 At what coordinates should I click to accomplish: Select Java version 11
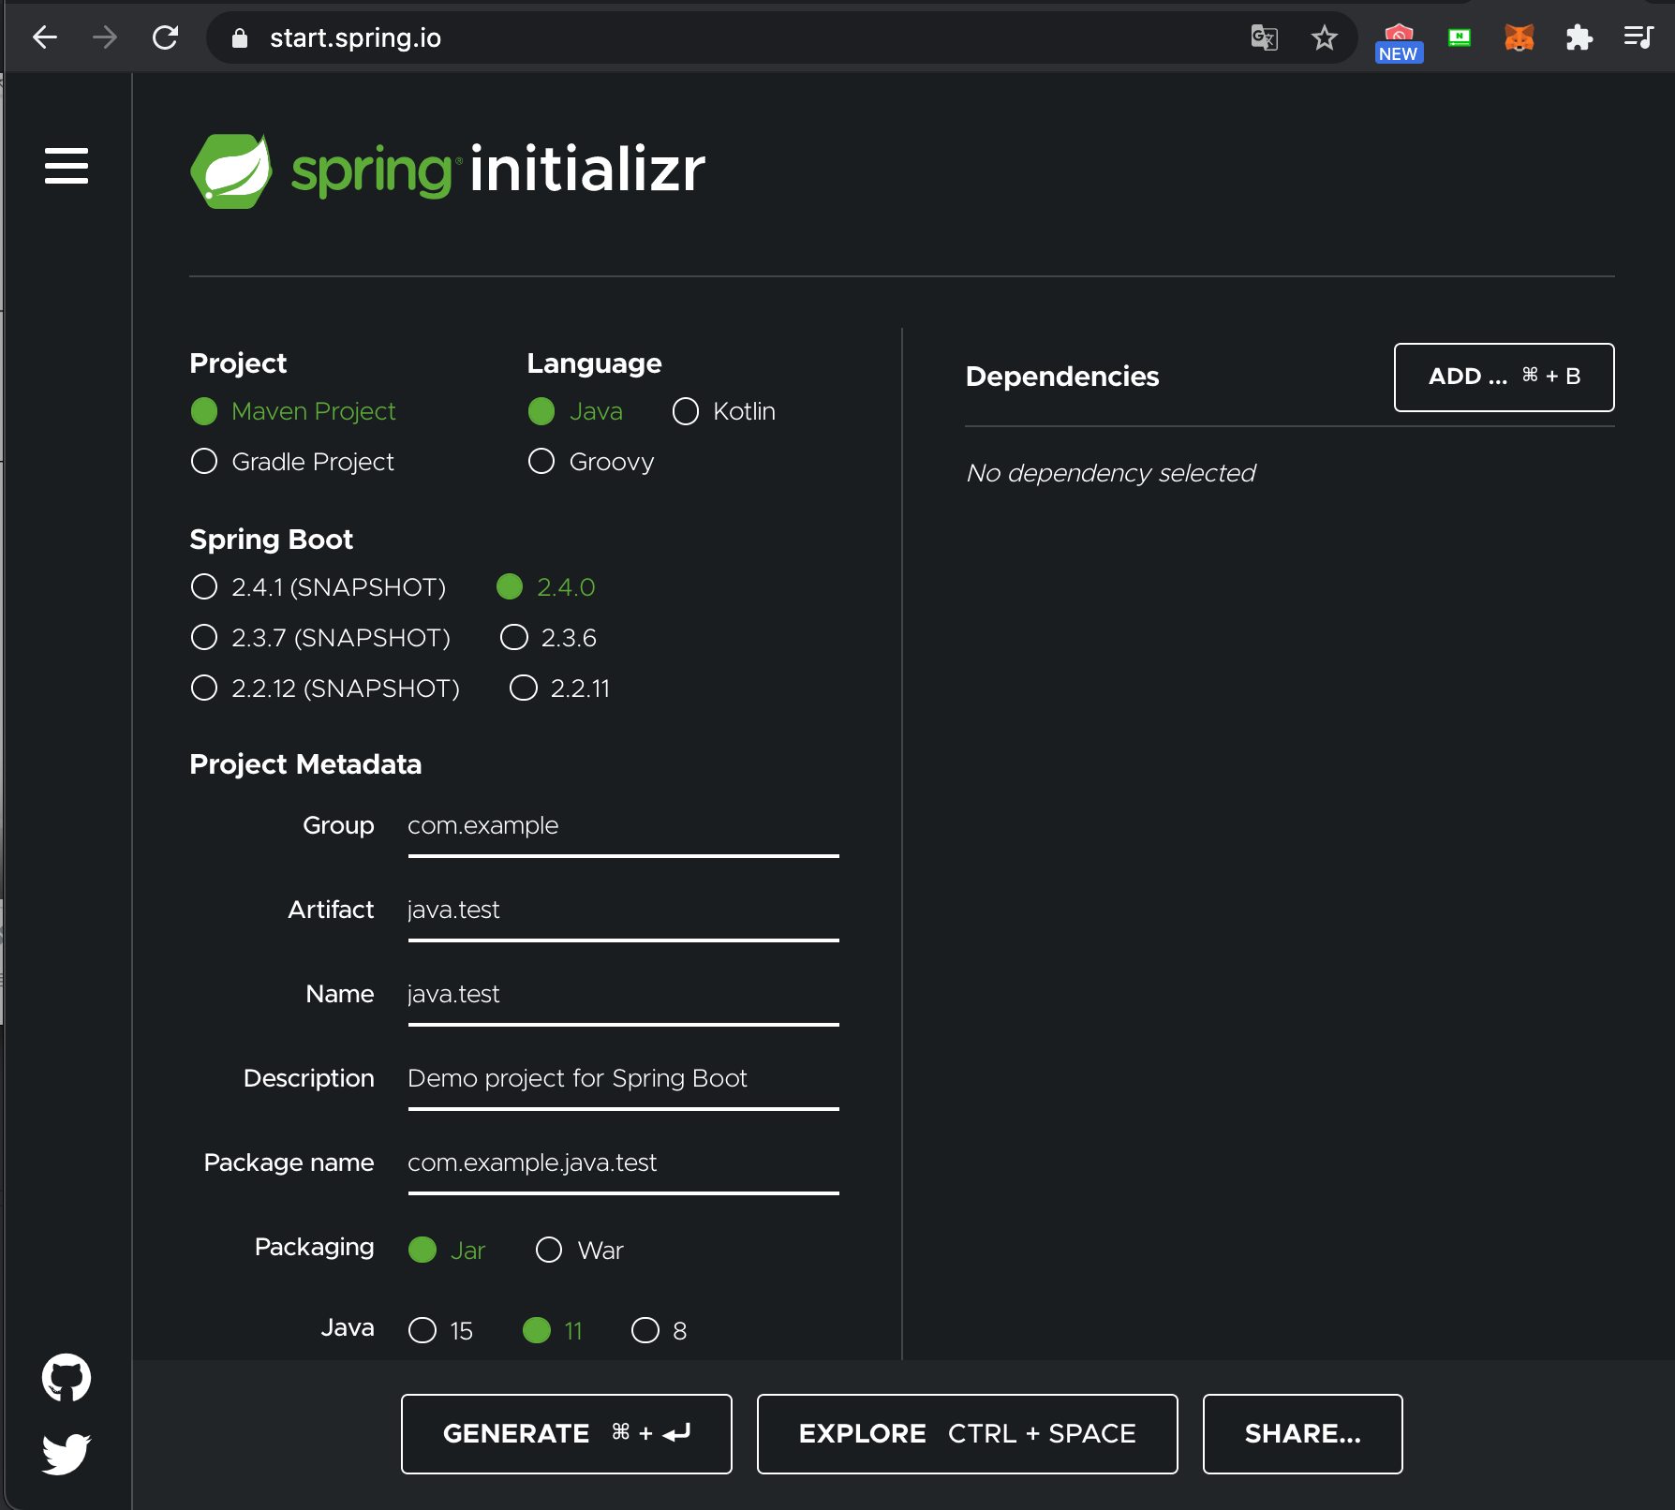pyautogui.click(x=553, y=1331)
